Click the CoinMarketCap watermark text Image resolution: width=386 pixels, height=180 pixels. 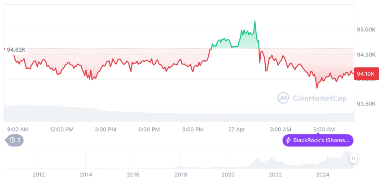[x=319, y=97]
